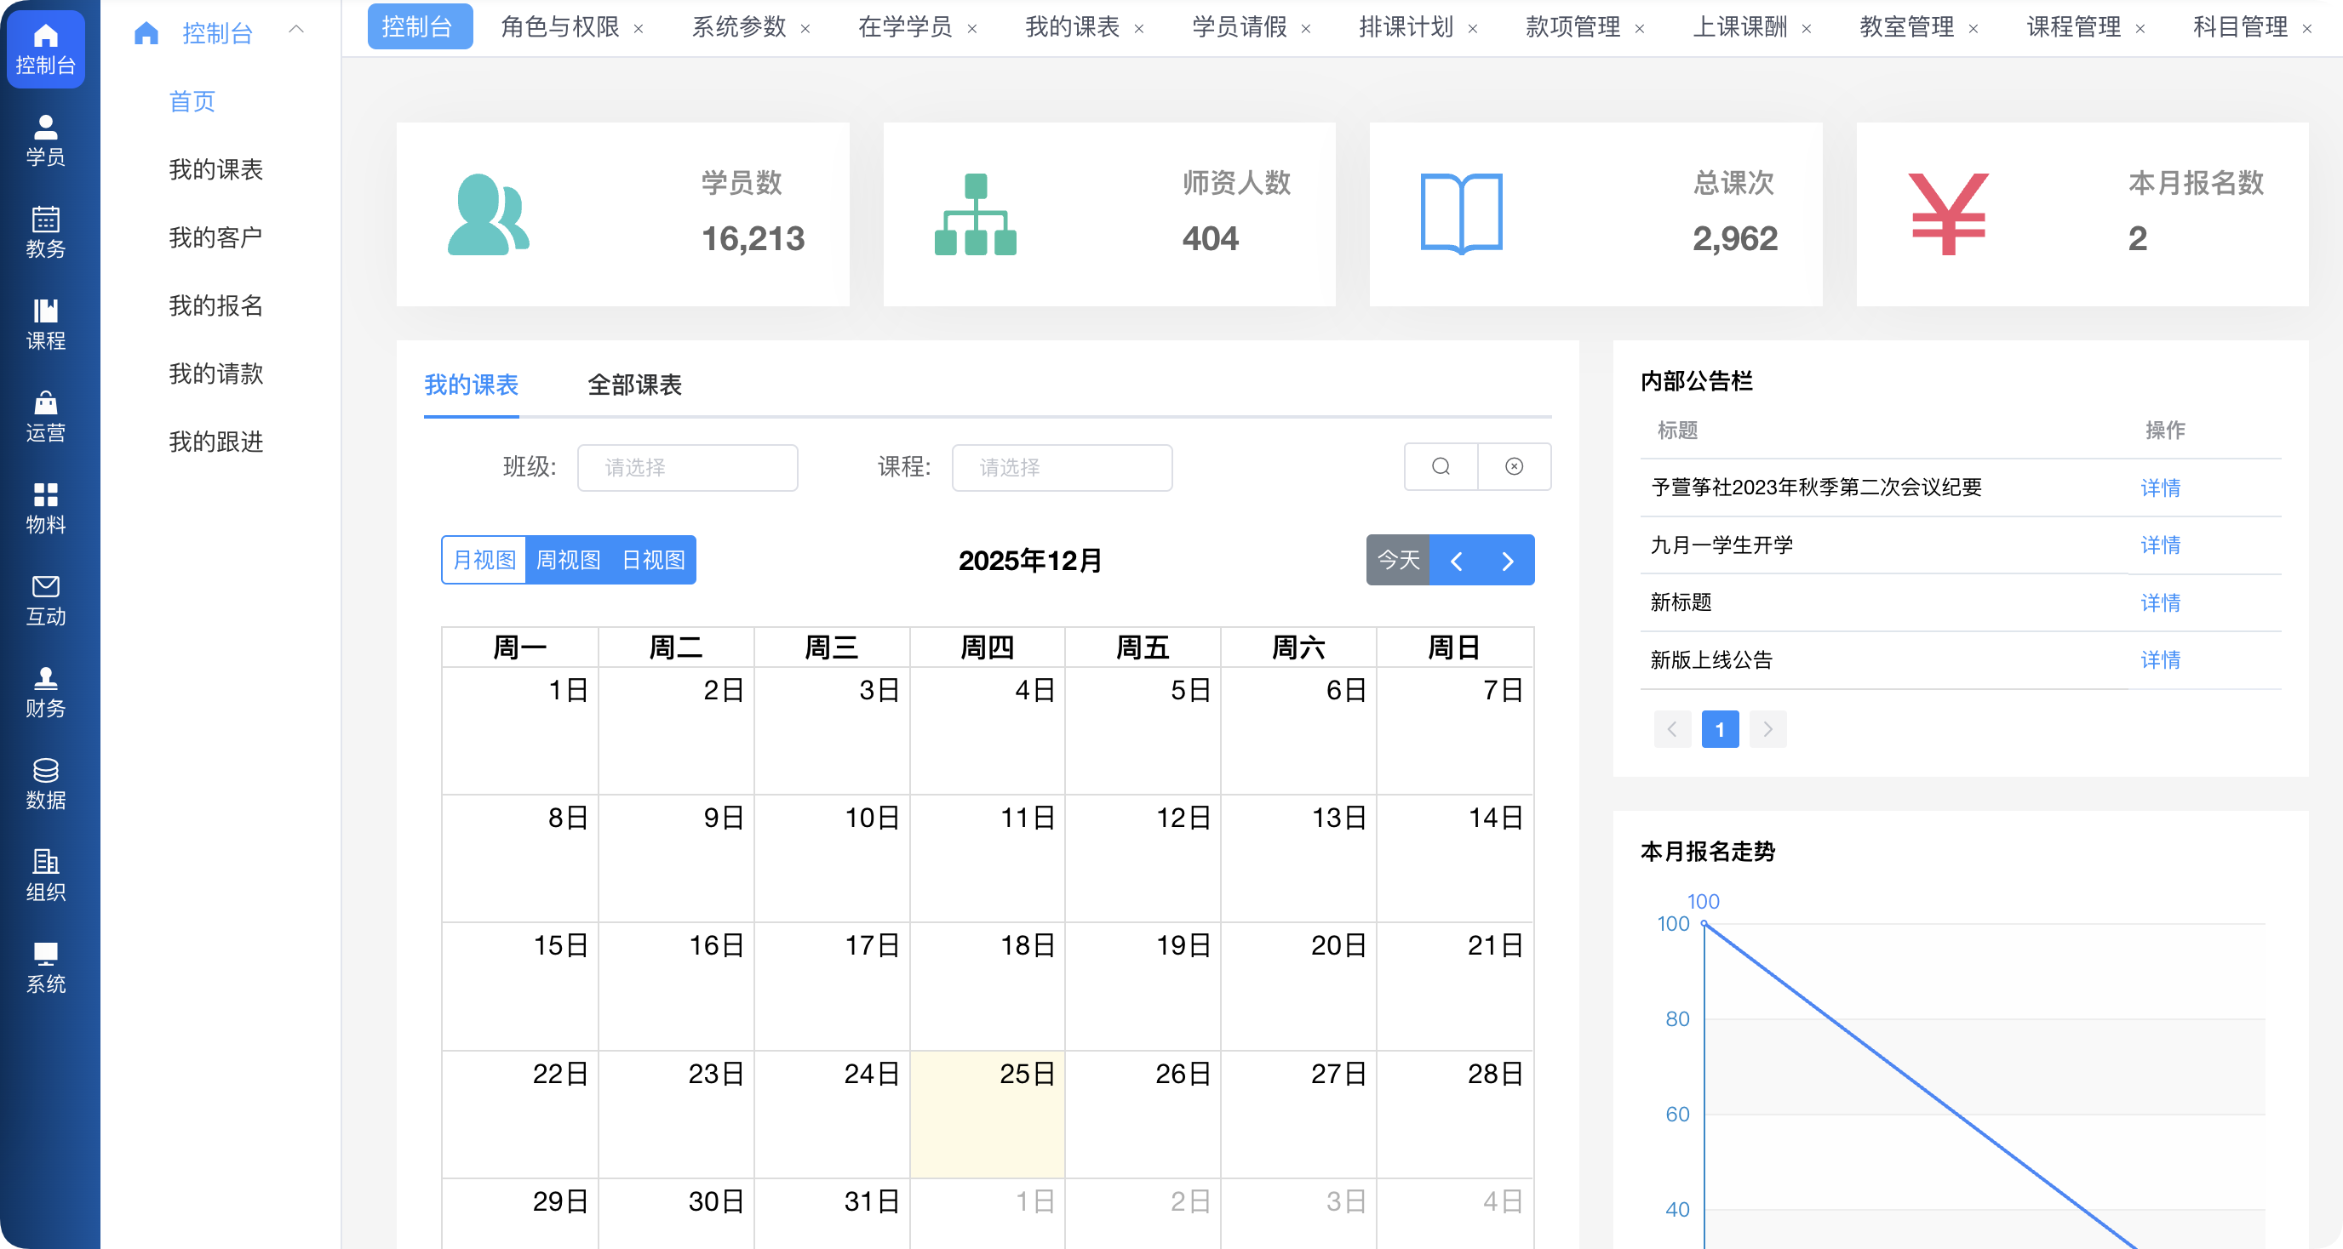Viewport: 2343px width, 1249px height.
Task: Switch calendar to 月视图
Action: click(x=484, y=560)
